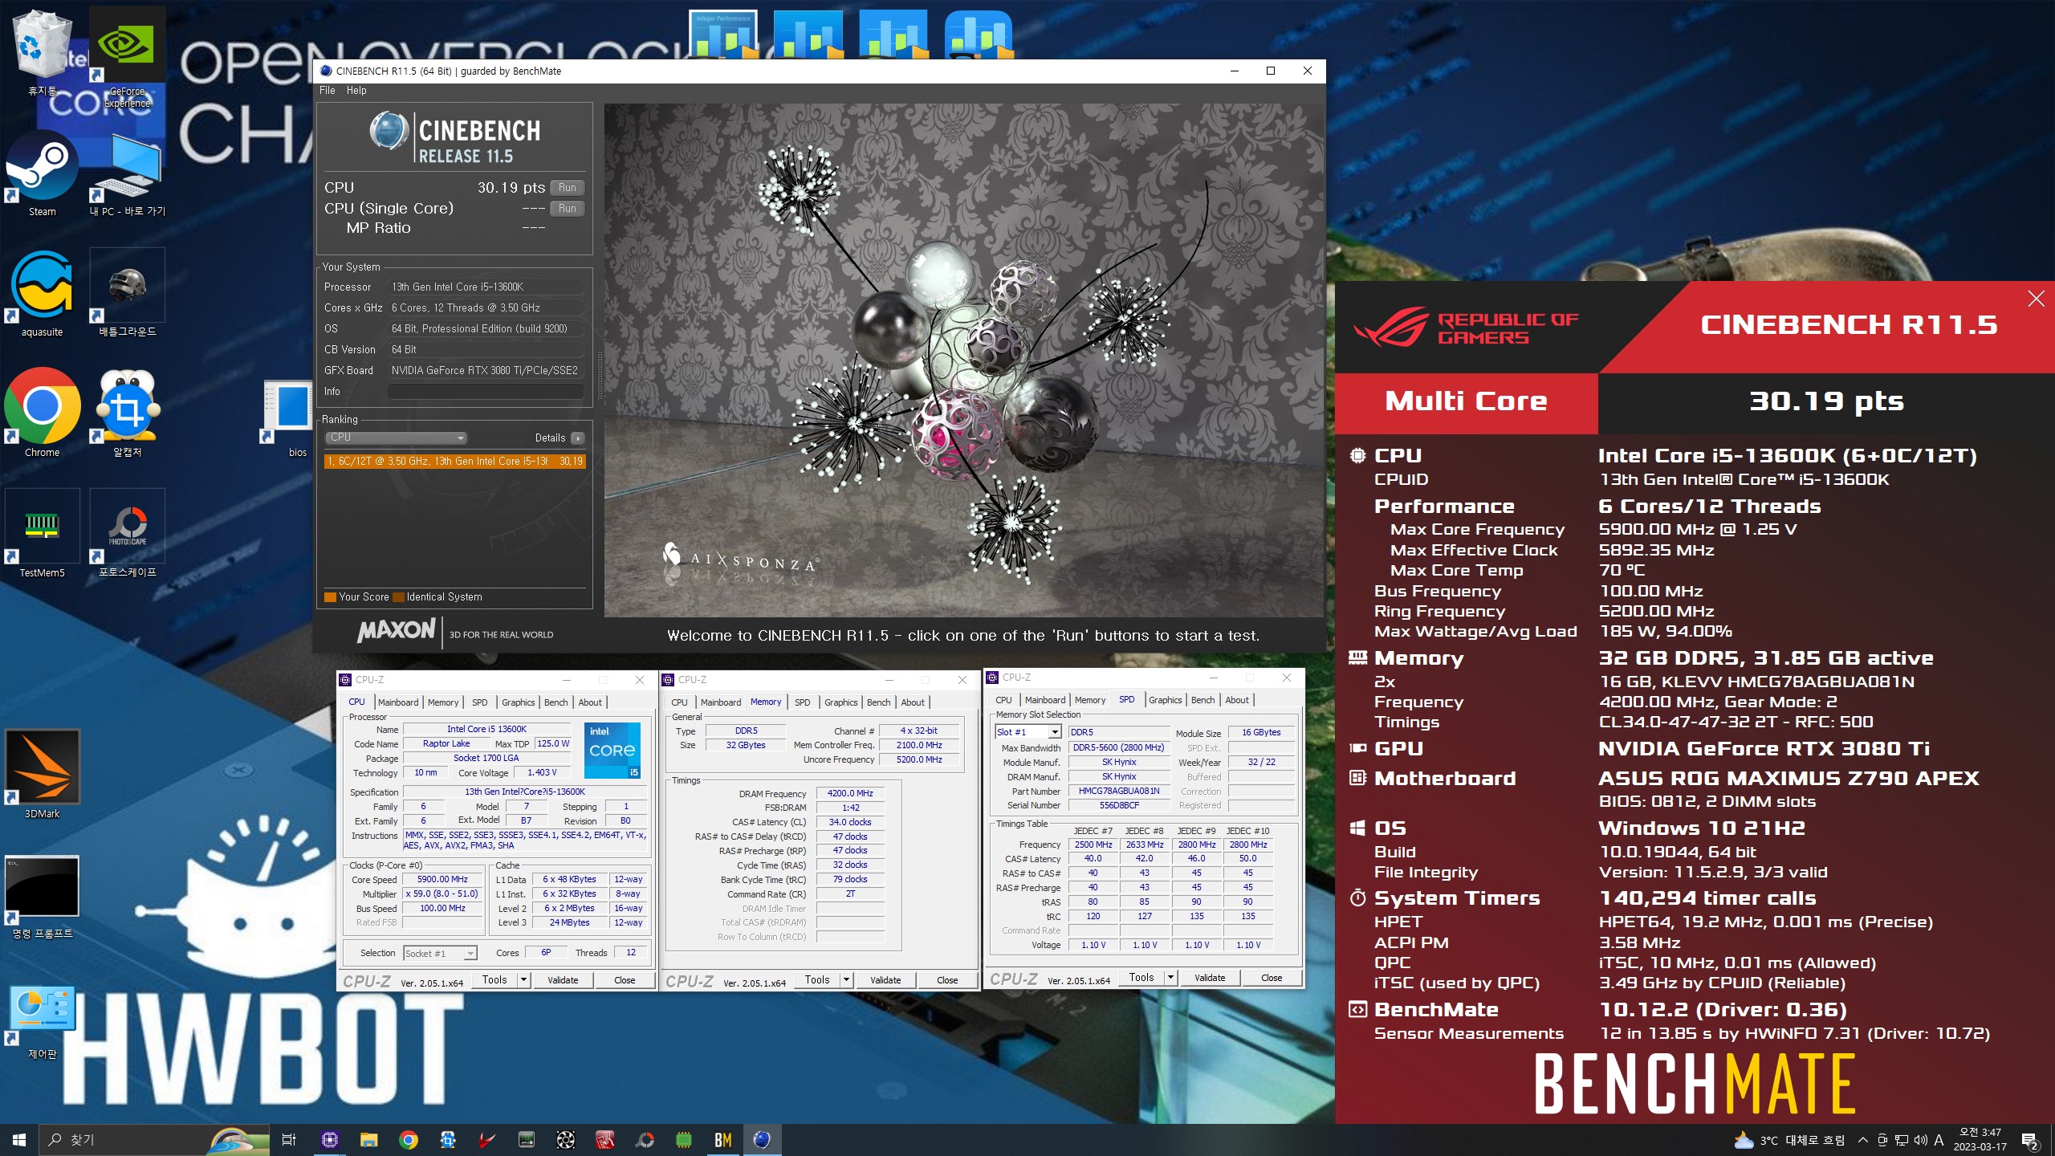Open Tools dropdown arrow in SPD tab window

(x=1170, y=977)
